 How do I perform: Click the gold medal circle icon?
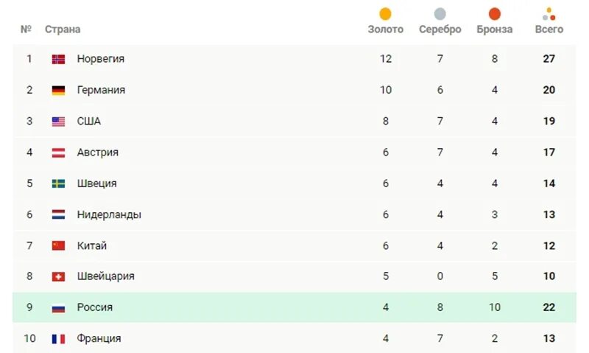385,14
